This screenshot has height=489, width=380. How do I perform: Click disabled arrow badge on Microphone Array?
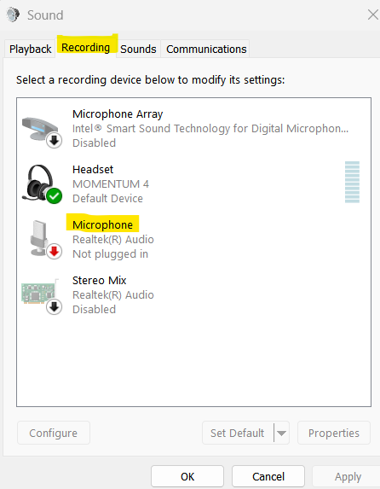[x=55, y=140]
